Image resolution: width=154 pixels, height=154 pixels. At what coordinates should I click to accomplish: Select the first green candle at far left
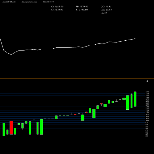[4, 129]
